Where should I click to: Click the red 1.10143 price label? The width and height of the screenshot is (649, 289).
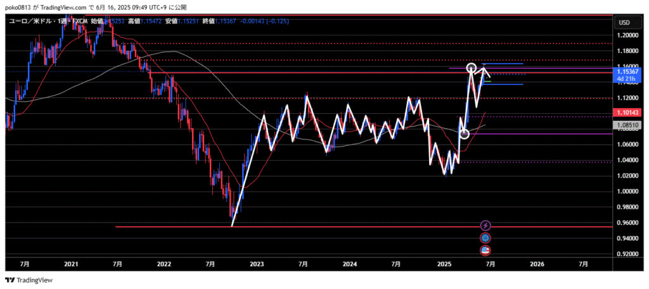[627, 112]
